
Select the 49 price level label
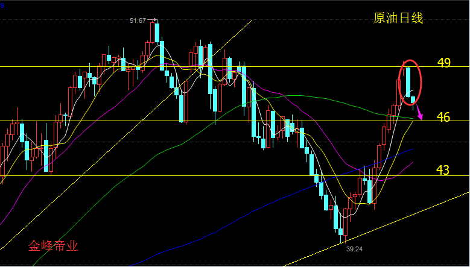443,63
